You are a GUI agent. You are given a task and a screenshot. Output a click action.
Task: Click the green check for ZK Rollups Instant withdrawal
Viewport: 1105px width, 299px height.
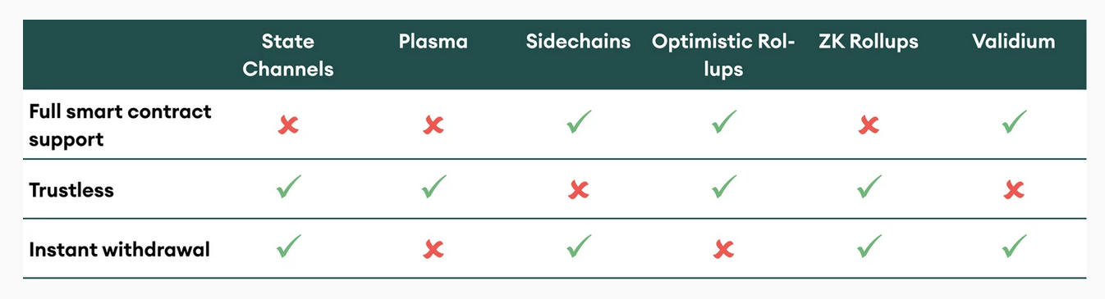(x=869, y=247)
